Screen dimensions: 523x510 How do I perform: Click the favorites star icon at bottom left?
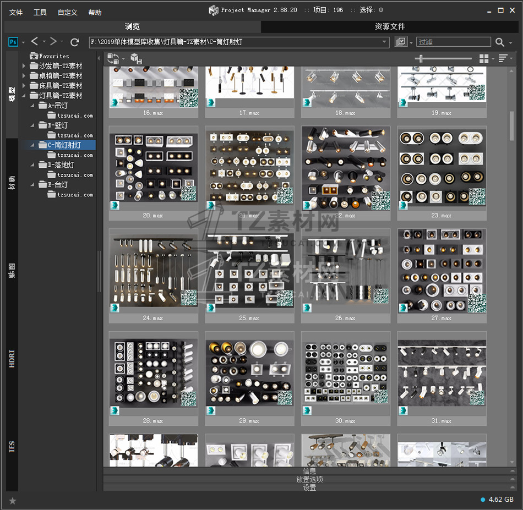[x=13, y=500]
